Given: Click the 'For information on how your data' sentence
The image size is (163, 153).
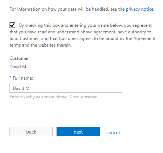Looking at the screenshot, I should [67, 9].
